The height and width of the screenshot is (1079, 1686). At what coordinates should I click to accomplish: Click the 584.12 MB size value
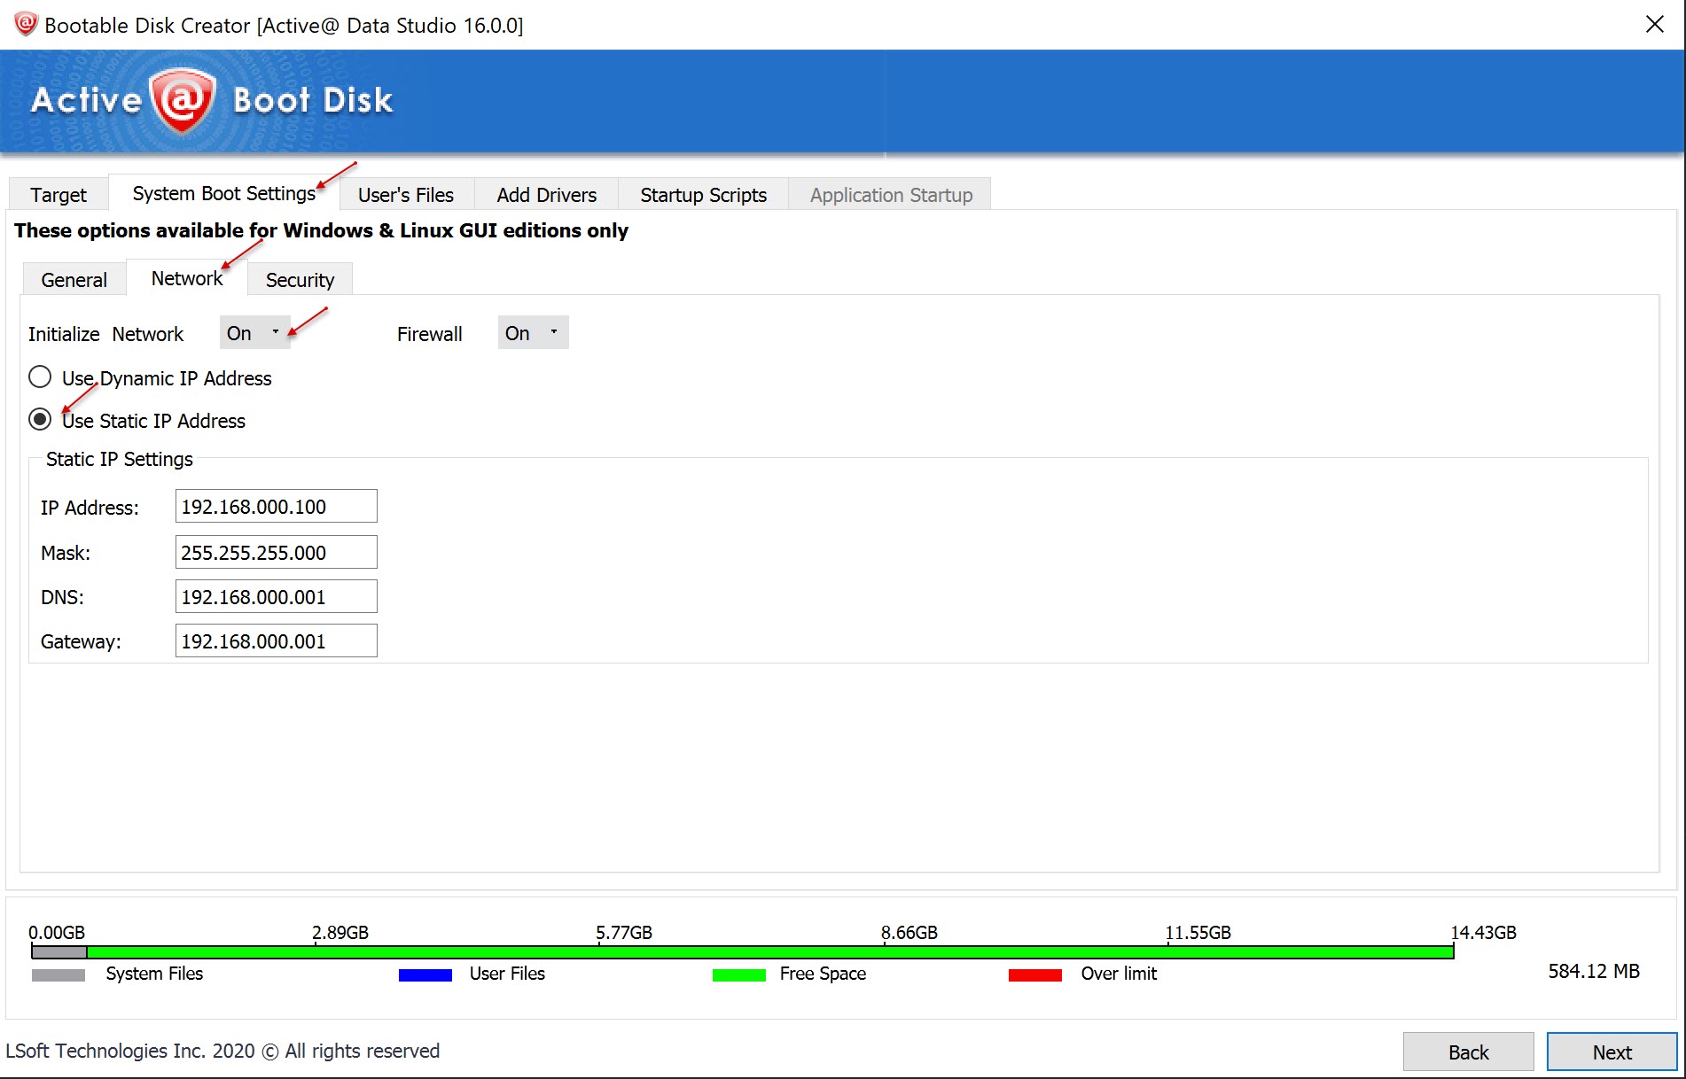click(1594, 971)
